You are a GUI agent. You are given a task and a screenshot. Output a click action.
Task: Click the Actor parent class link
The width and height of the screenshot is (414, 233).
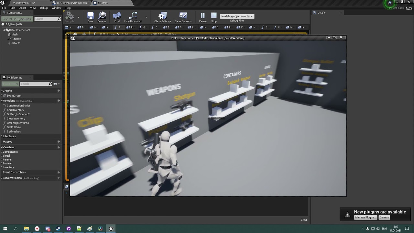tap(409, 8)
